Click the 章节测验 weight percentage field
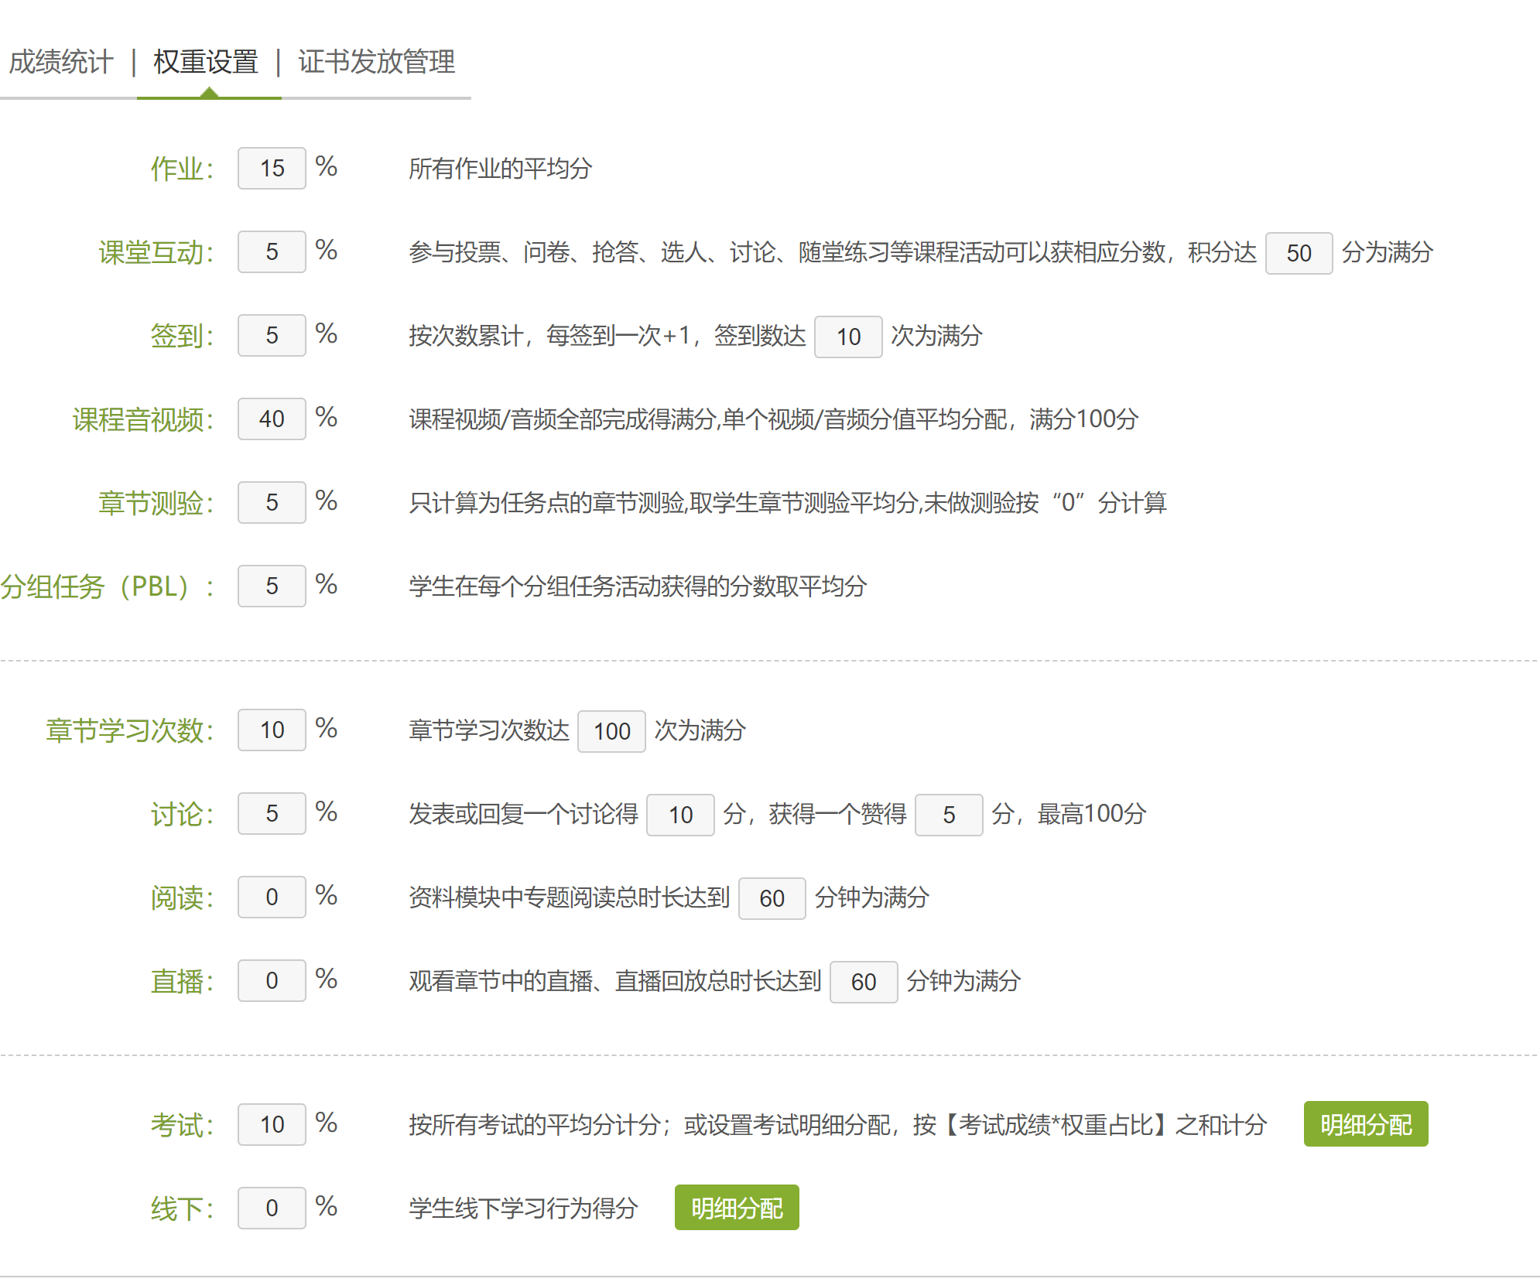Image resolution: width=1540 pixels, height=1282 pixels. 272,503
